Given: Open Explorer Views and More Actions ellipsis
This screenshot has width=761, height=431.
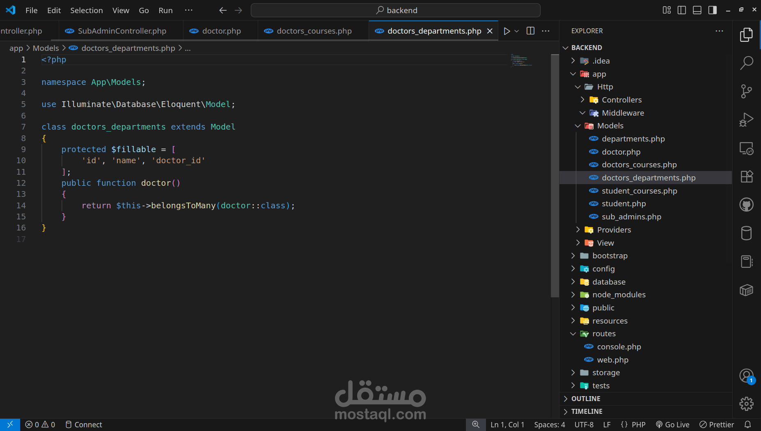Looking at the screenshot, I should pos(719,31).
